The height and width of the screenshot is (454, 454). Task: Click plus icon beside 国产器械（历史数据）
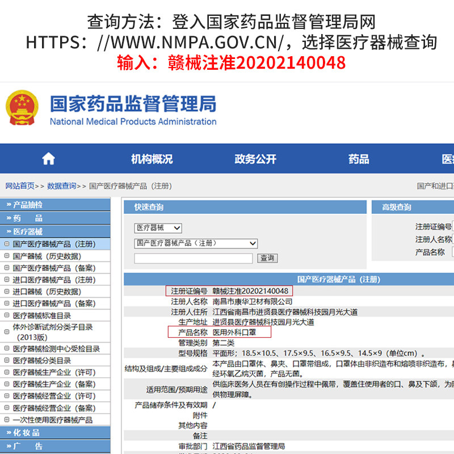click(x=7, y=256)
